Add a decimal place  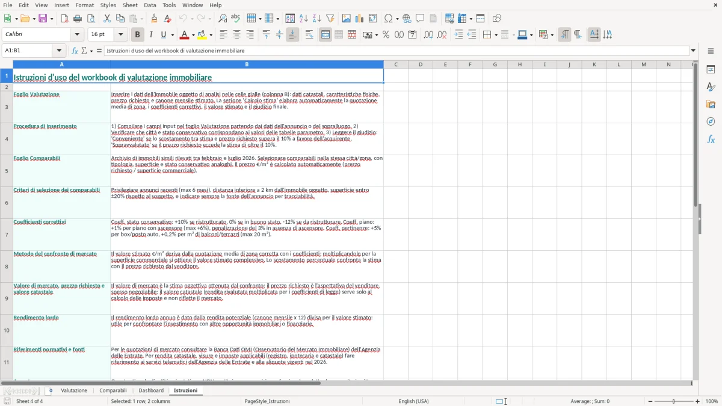click(x=428, y=35)
